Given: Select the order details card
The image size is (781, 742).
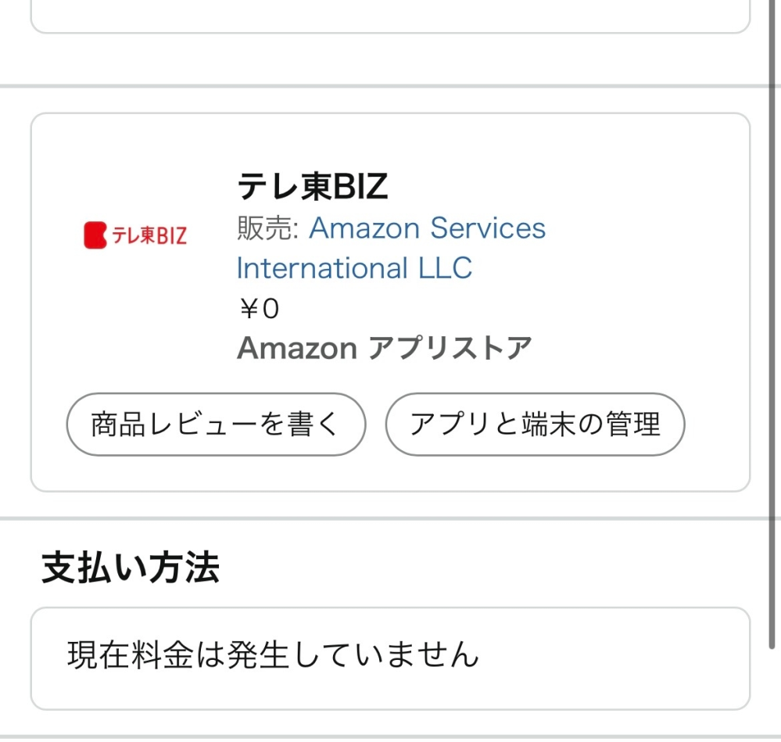Looking at the screenshot, I should [391, 301].
